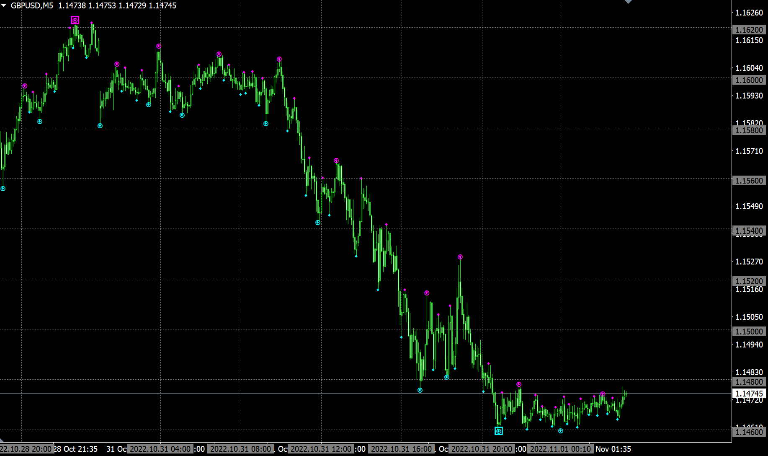The width and height of the screenshot is (768, 456).
Task: Click the highlighted 1.15000 price level label
Action: [749, 332]
